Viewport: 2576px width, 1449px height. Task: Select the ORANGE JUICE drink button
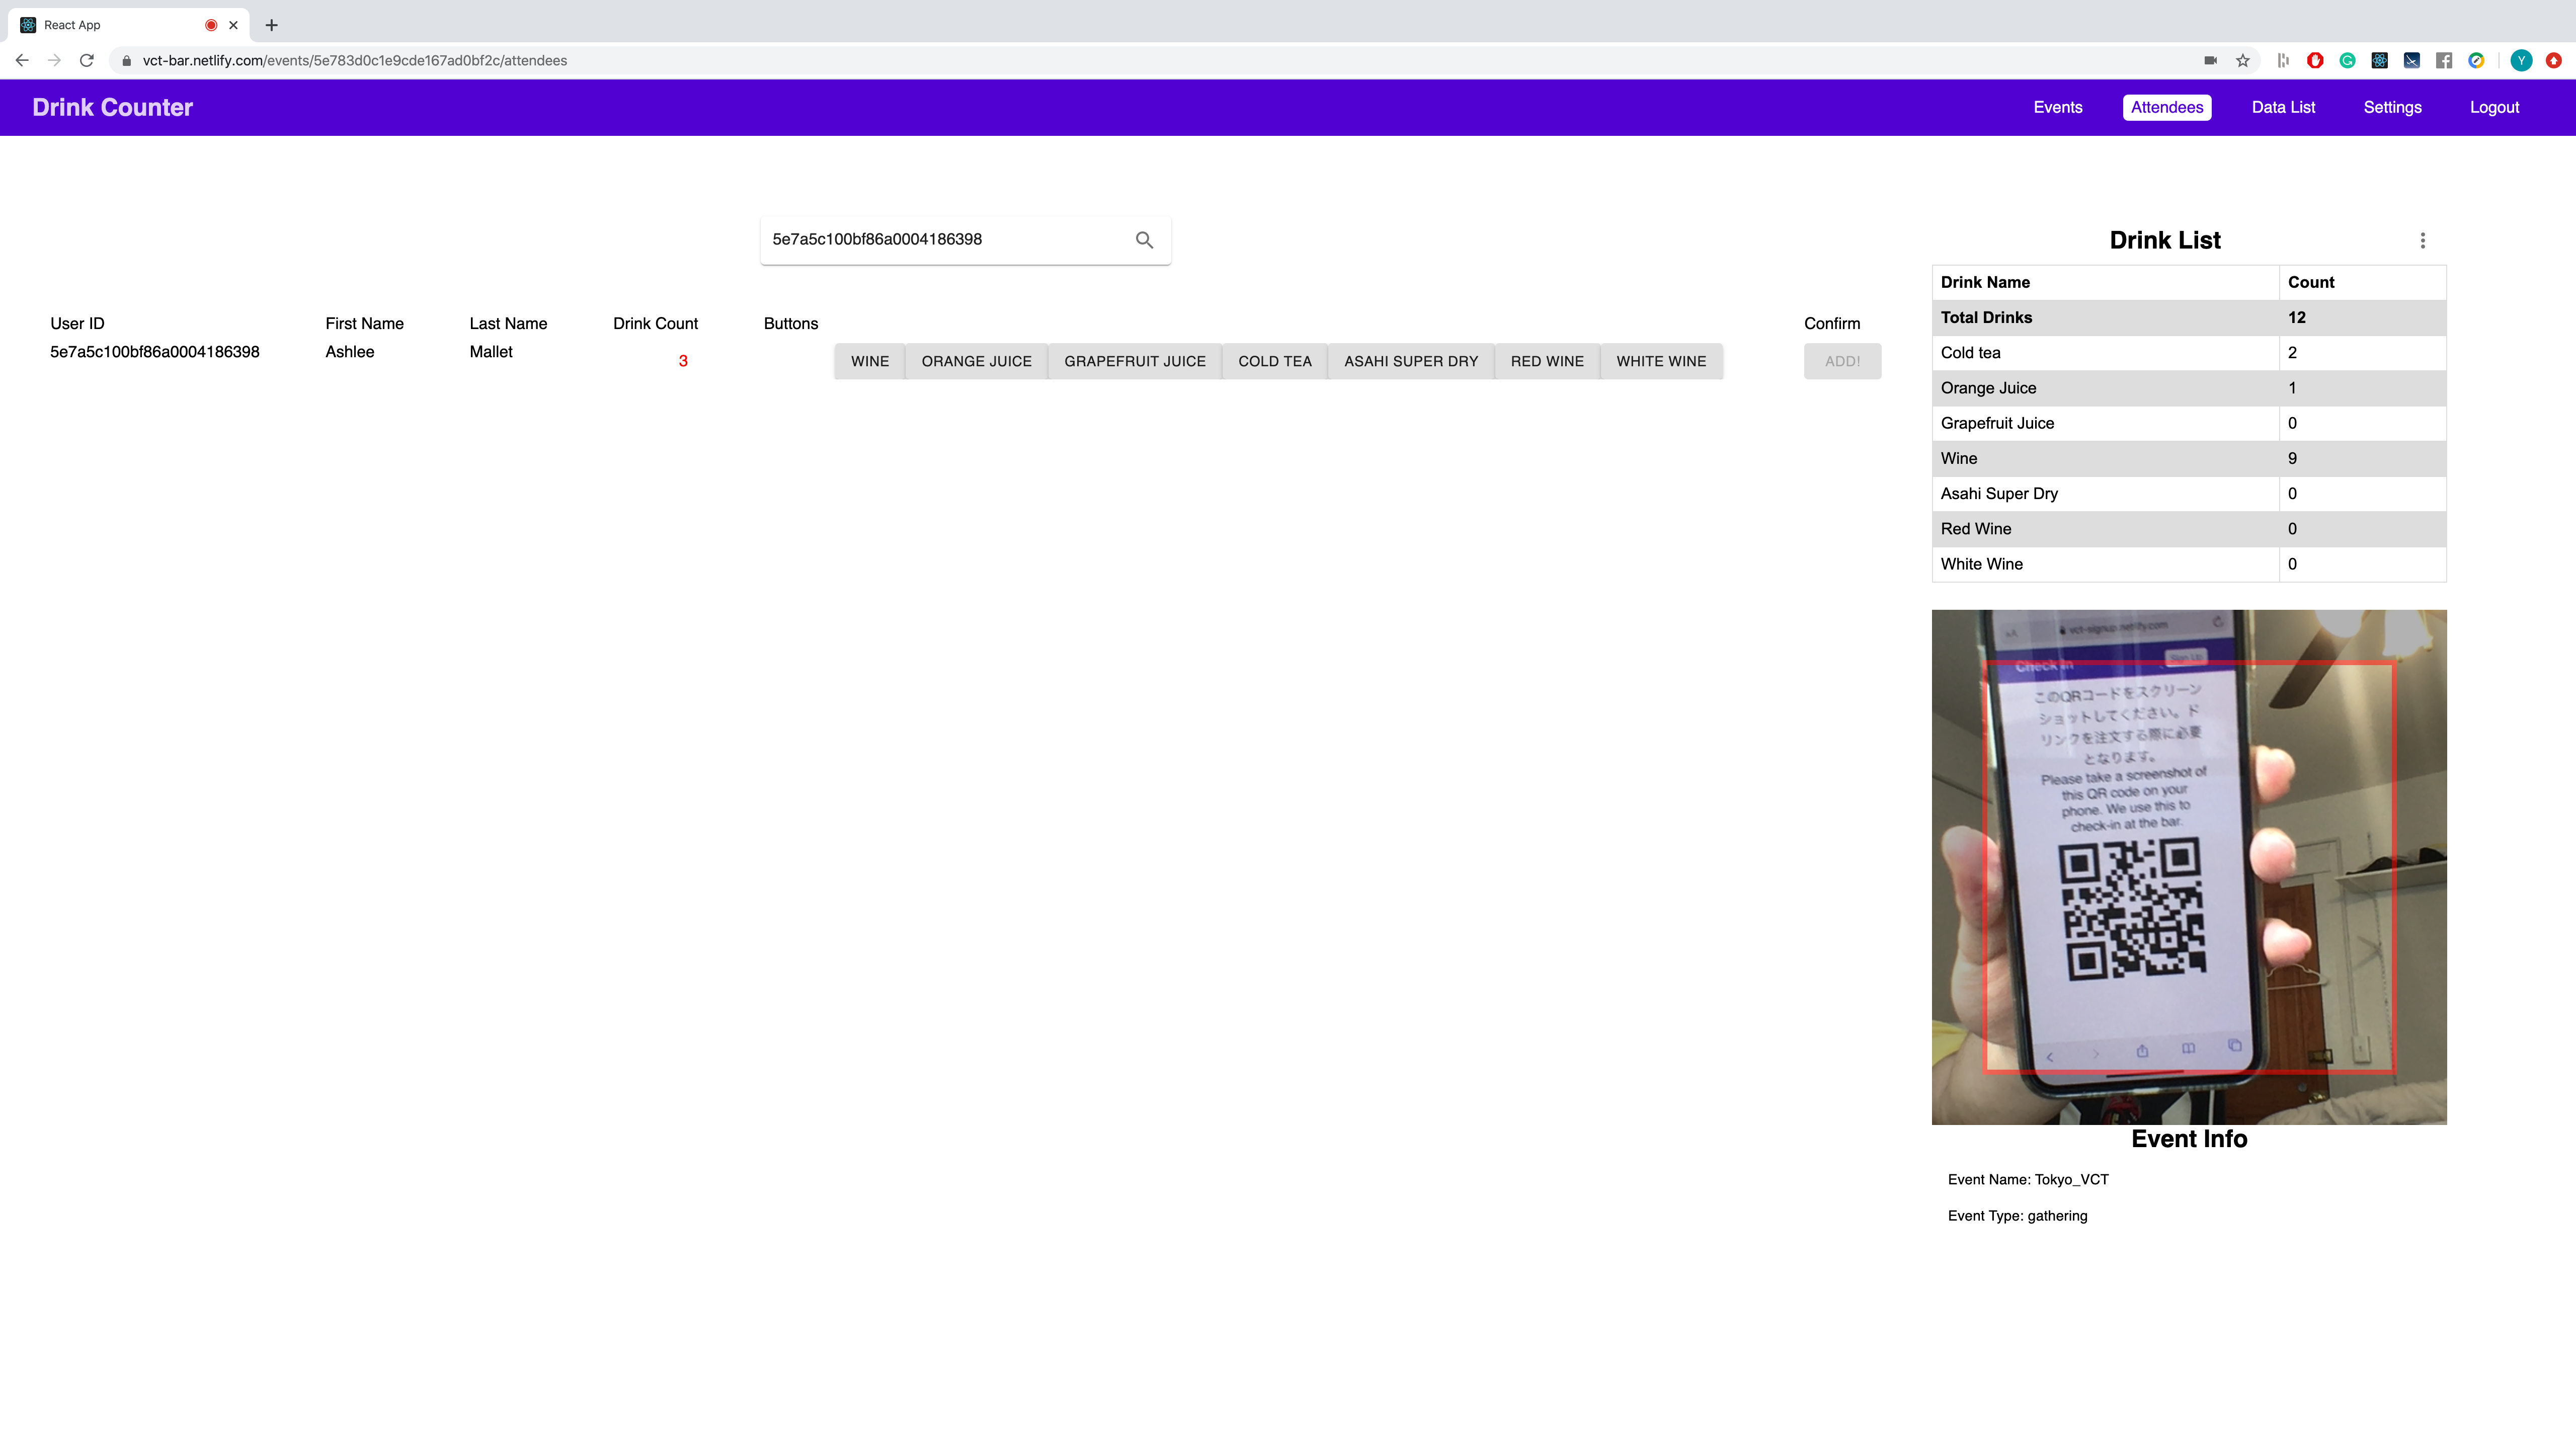click(976, 361)
